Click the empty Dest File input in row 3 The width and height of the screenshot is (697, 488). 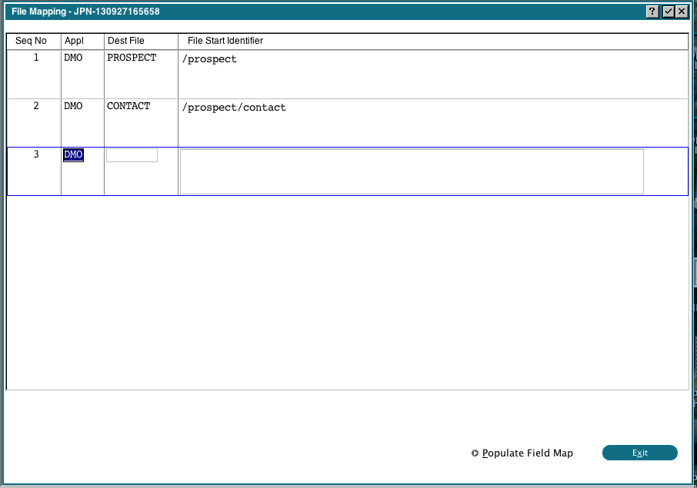[x=132, y=154]
